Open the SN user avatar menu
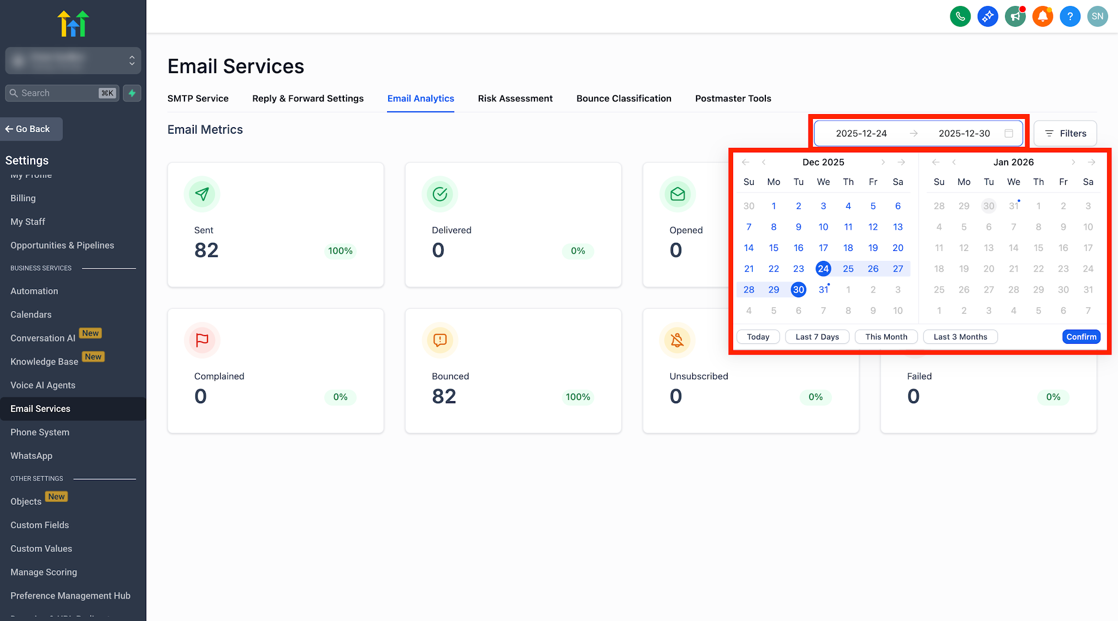 1097,16
